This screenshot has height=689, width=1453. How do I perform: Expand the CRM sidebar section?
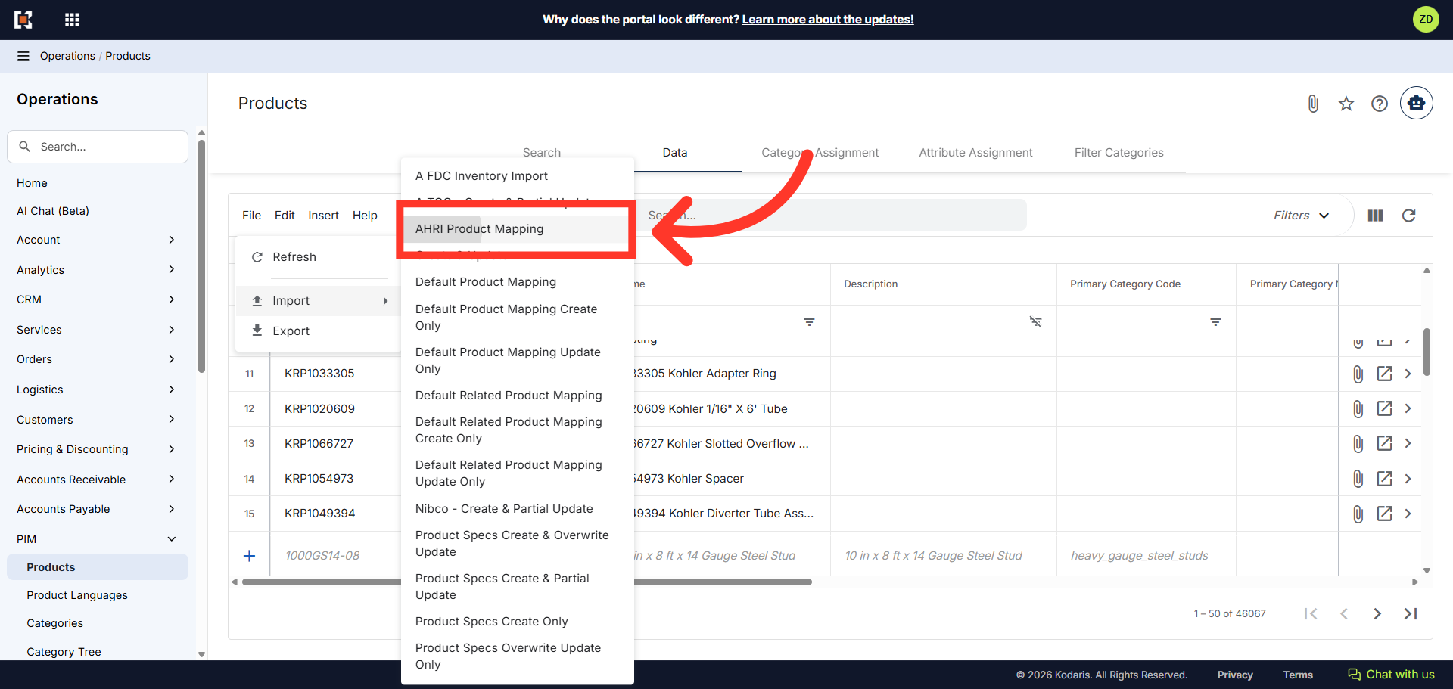[171, 299]
